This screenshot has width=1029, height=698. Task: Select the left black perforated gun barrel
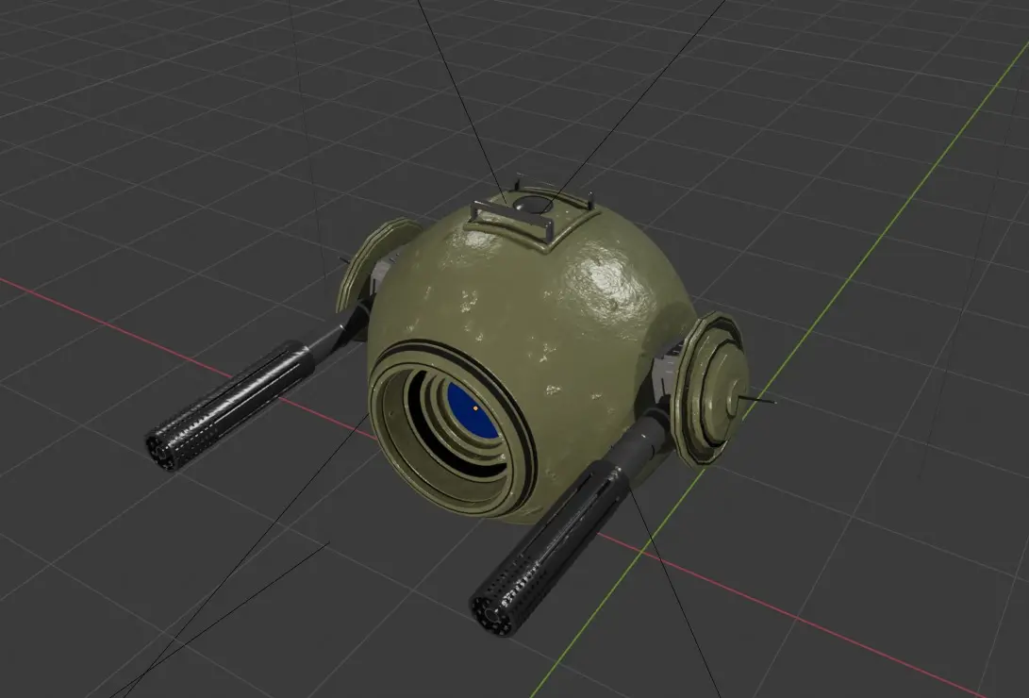(x=230, y=405)
